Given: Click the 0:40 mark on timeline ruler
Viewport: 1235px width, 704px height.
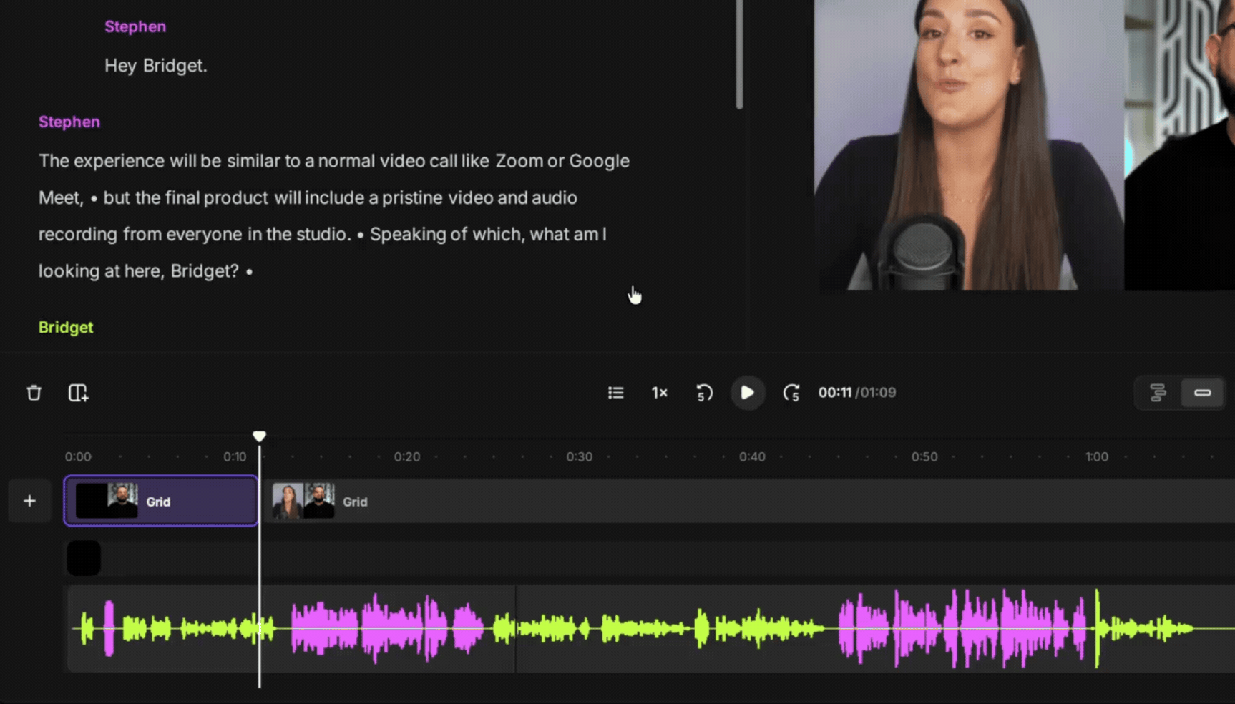Looking at the screenshot, I should tap(751, 456).
